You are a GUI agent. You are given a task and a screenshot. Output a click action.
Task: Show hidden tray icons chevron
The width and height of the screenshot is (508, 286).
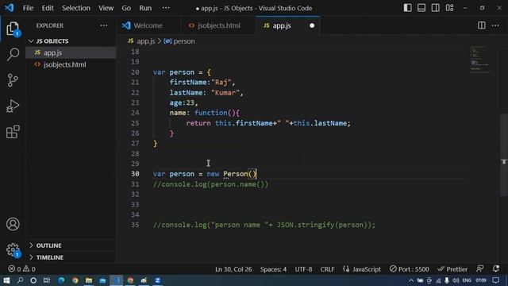click(411, 280)
